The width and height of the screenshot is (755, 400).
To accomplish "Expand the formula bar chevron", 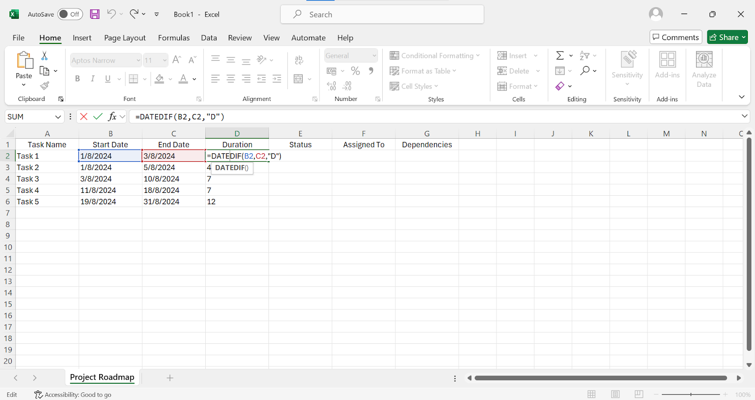I will [x=745, y=116].
